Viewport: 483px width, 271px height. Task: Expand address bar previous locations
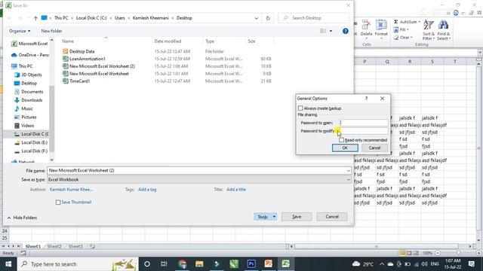[257, 18]
